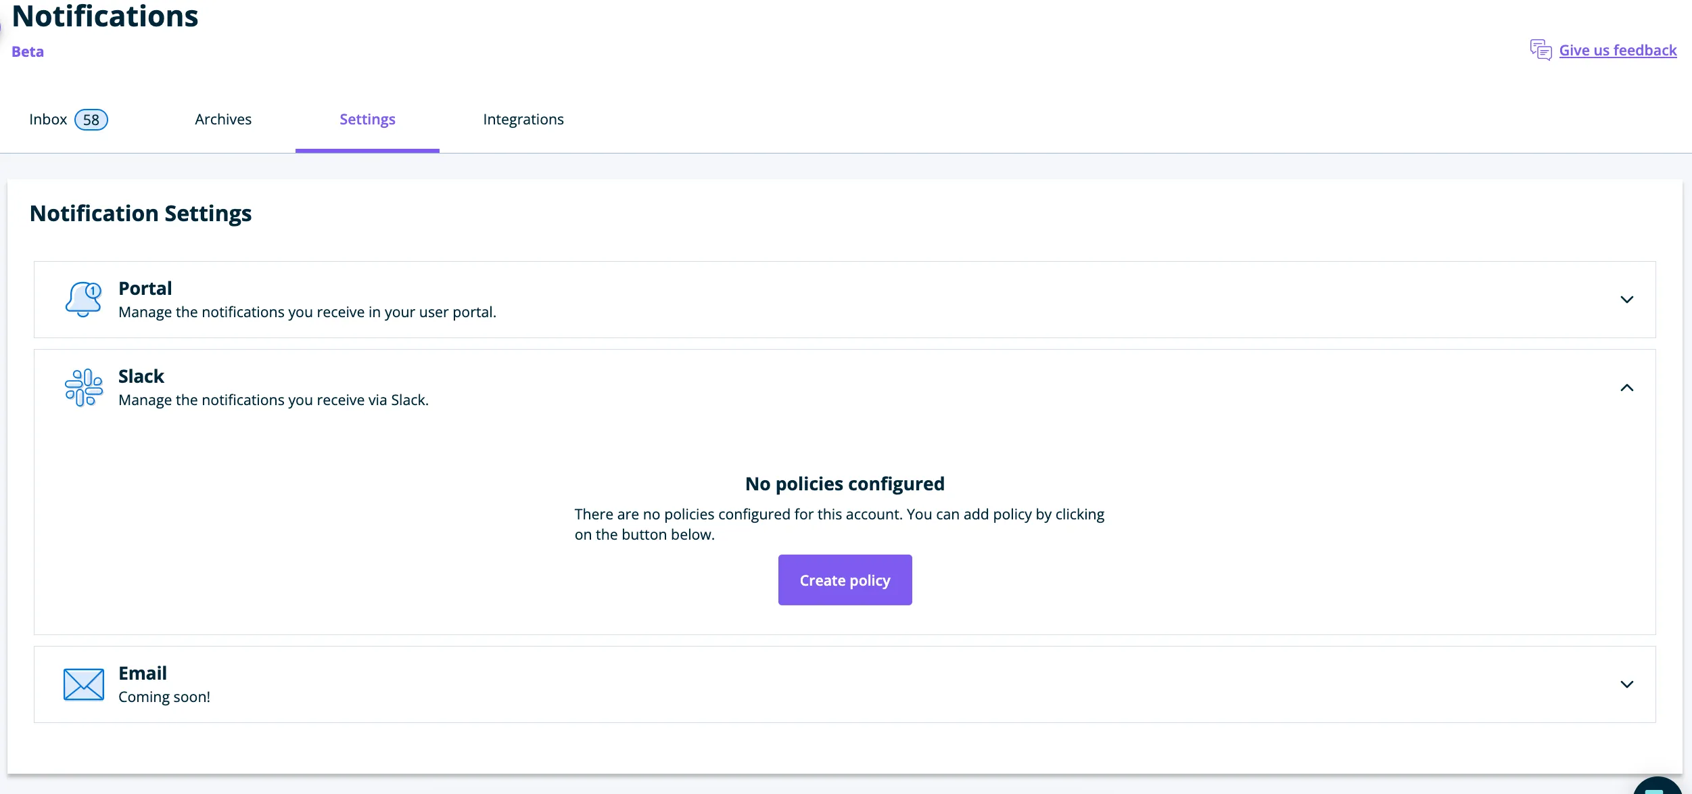The height and width of the screenshot is (794, 1692).
Task: Click the Email Coming soon row
Action: pyautogui.click(x=845, y=684)
